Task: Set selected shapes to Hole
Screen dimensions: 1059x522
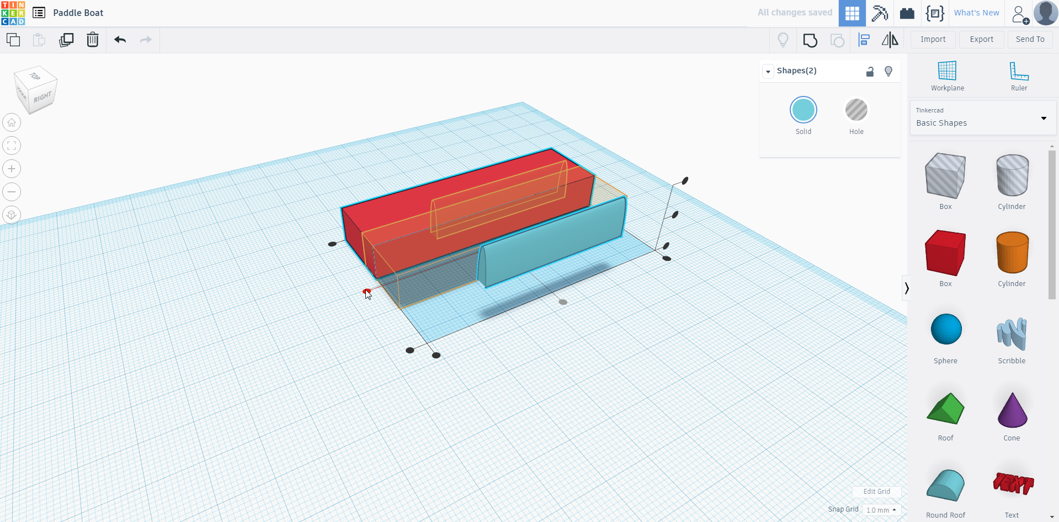Action: coord(856,110)
